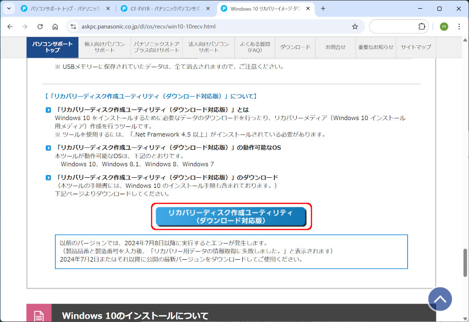Click the scroll-to-top round arrow button
Screen dimensions: 469x322
[440, 299]
